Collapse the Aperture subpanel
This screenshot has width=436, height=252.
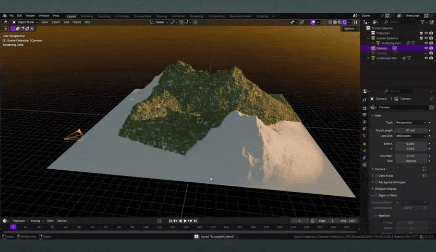point(376,216)
